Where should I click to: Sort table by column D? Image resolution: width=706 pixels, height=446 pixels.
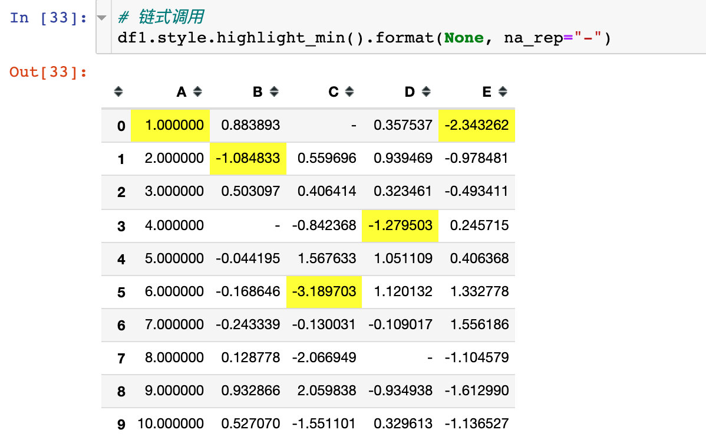pos(426,91)
